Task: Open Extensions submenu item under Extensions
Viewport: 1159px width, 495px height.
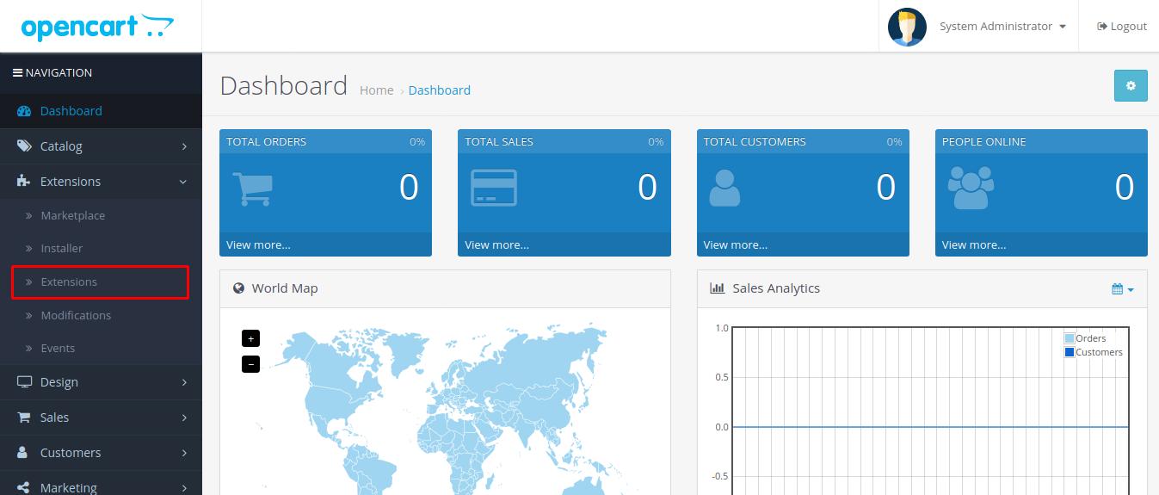Action: coord(69,282)
